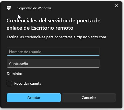The width and height of the screenshot is (124, 110).
Task: Click the Windows Security shield icon
Action: click(9, 8)
